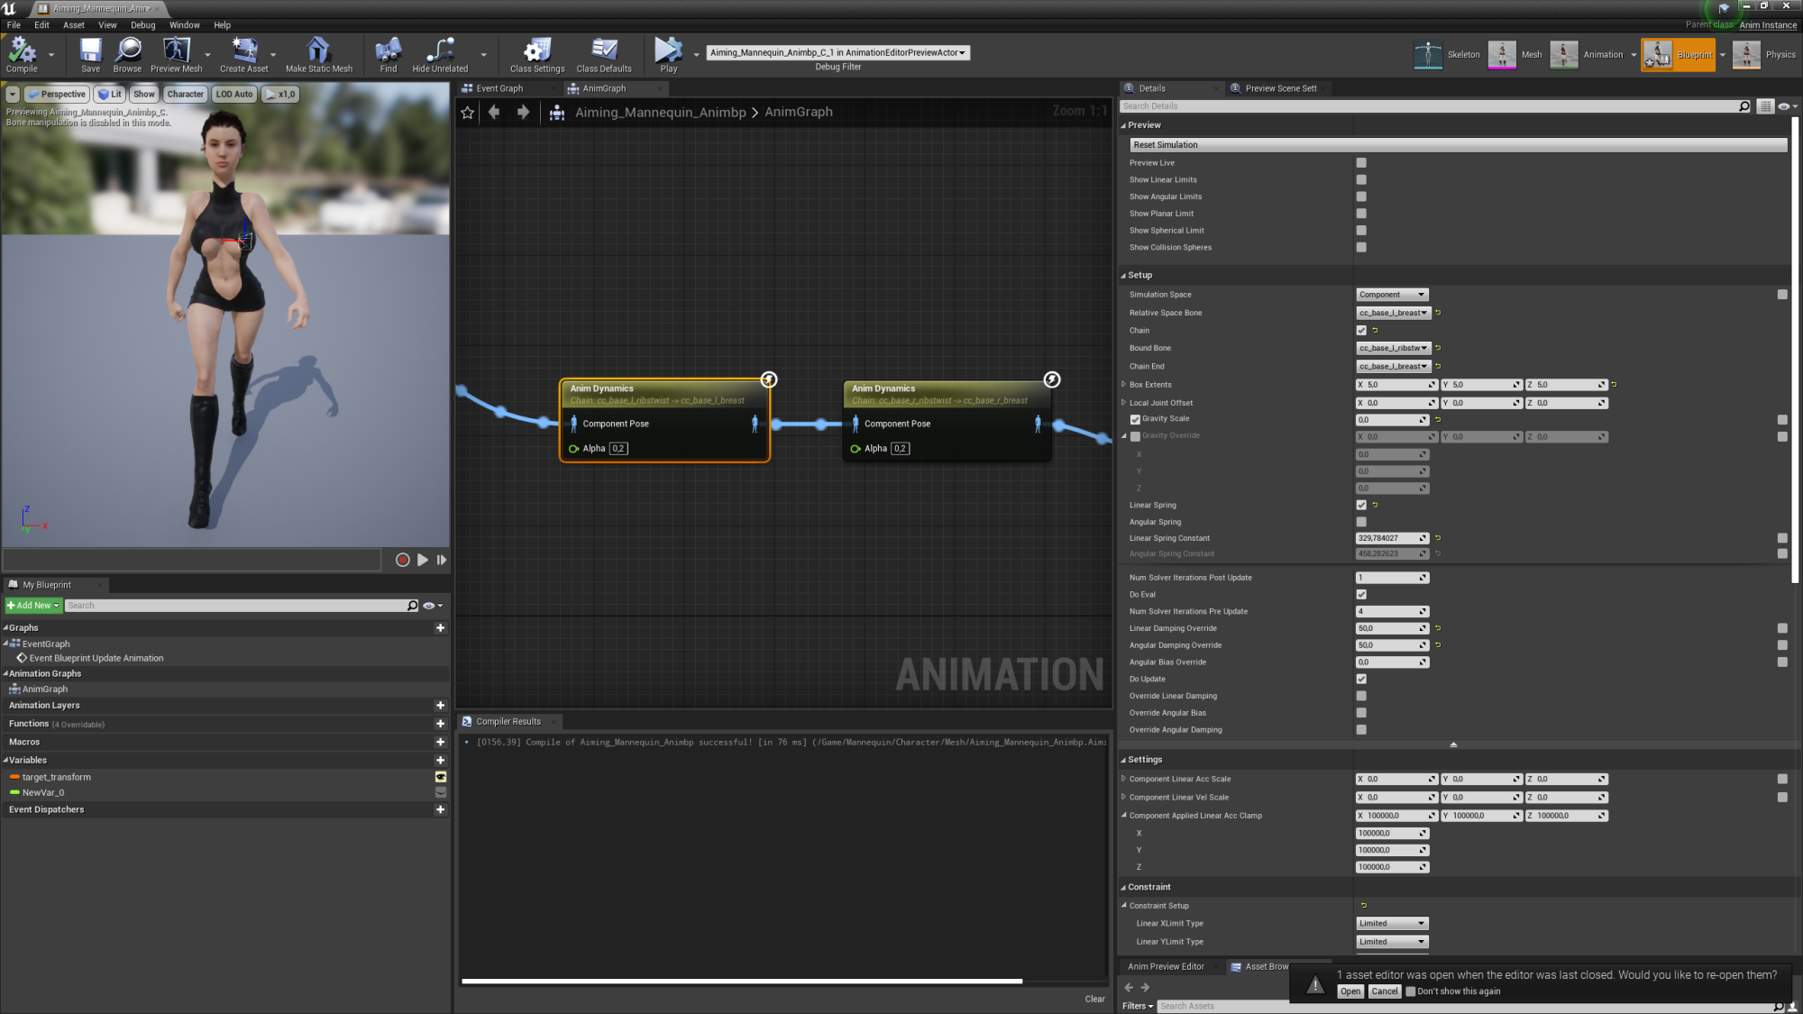Open Debug Filter actor dropdown
The width and height of the screenshot is (1803, 1014).
click(x=837, y=53)
